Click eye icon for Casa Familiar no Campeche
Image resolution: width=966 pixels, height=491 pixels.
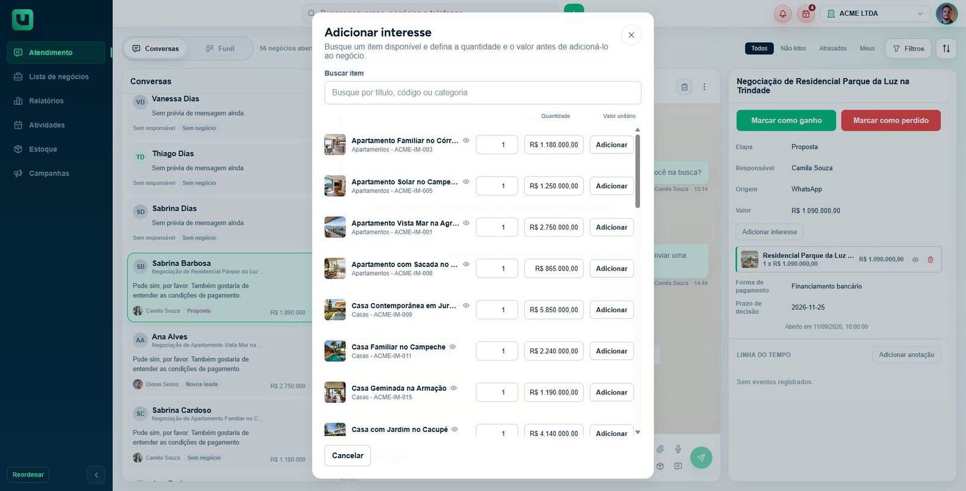pyautogui.click(x=453, y=347)
